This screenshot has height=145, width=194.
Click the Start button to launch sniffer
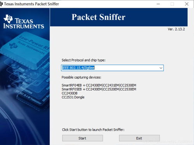coord(82,138)
